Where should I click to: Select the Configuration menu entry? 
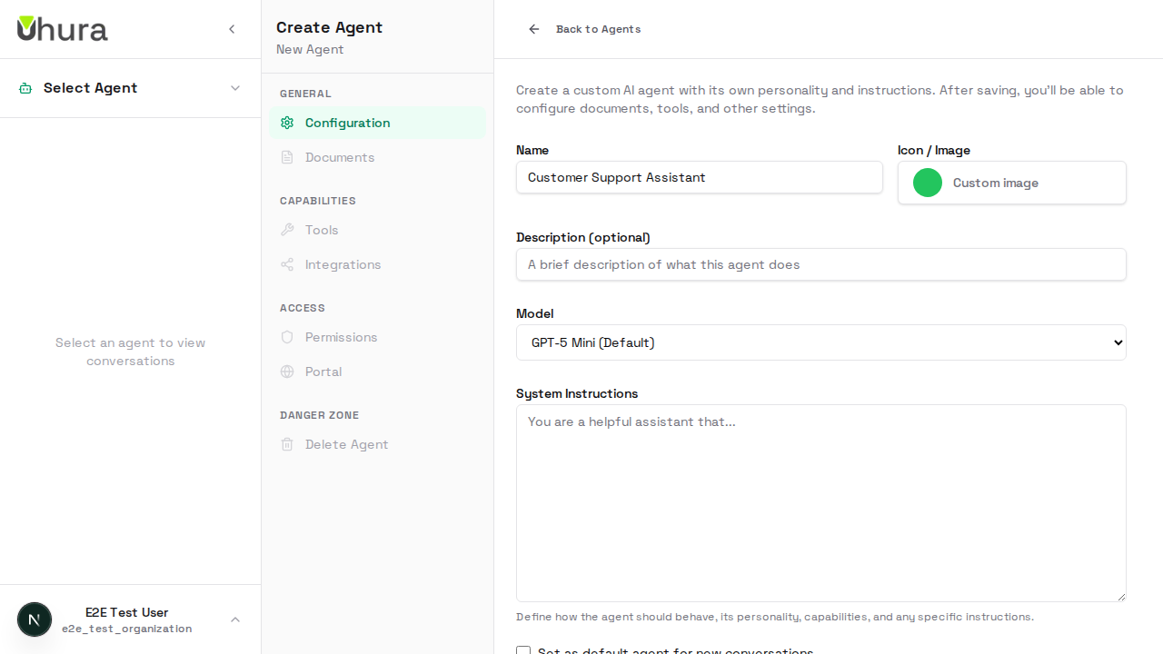348,123
